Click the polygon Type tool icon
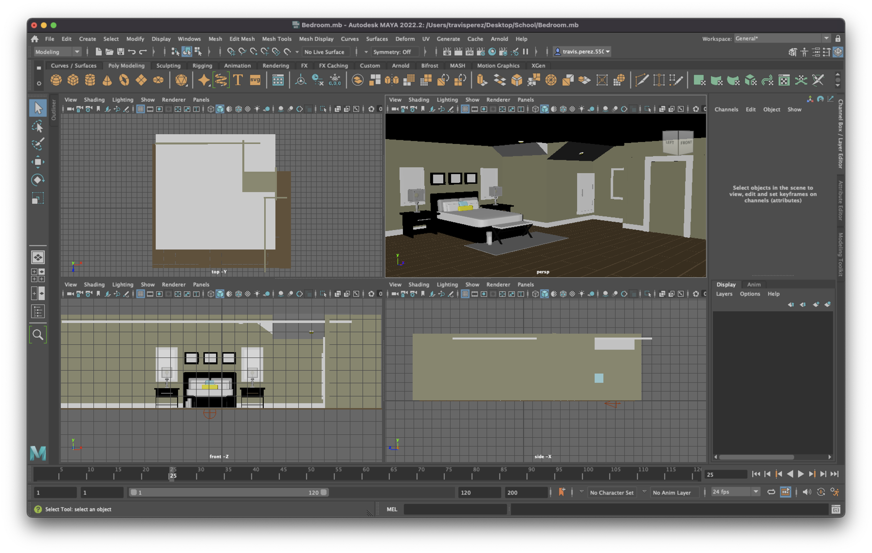This screenshot has height=553, width=872. [238, 80]
